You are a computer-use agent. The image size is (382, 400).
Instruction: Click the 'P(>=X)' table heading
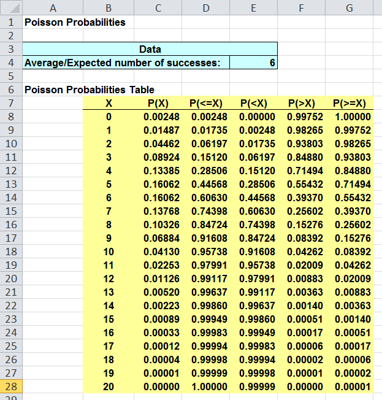coord(350,103)
